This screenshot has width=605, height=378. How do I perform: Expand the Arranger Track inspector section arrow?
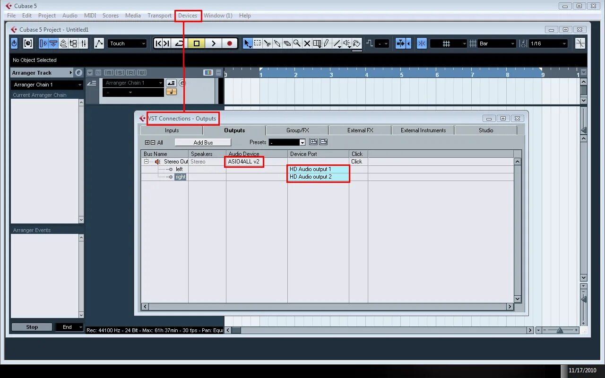coord(71,73)
